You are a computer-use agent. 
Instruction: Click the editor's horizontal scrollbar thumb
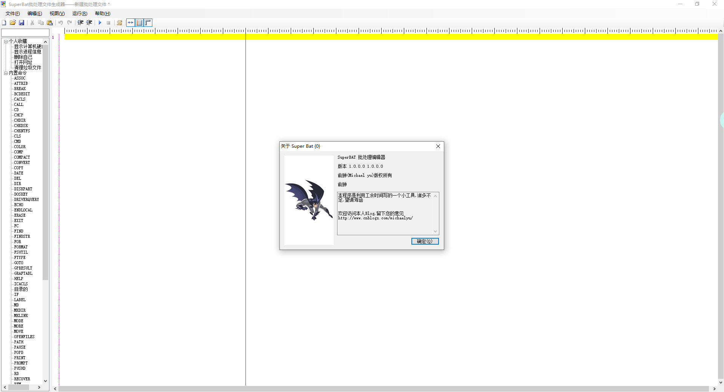pos(383,389)
